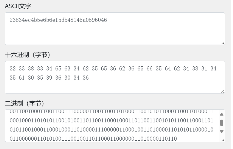Click hex byte 66 in the hex field

coord(150,69)
